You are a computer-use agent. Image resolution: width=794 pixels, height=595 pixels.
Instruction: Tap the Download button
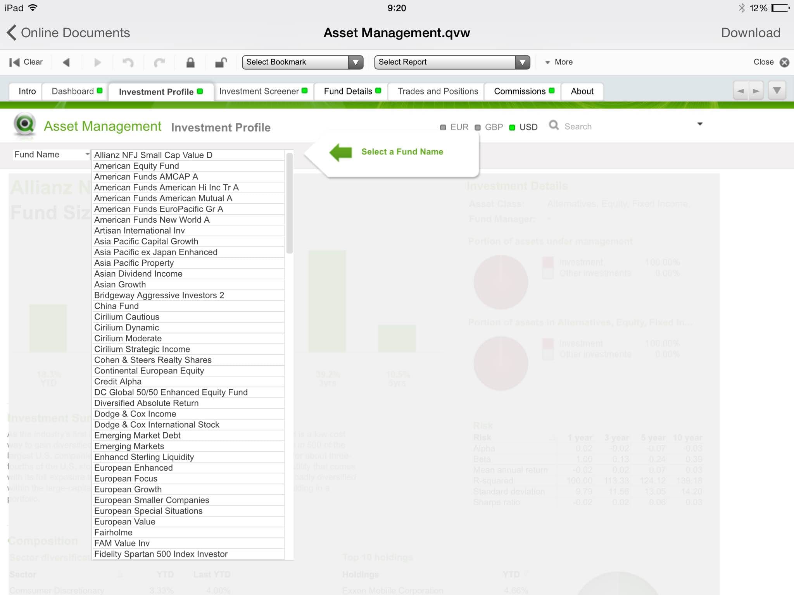[751, 33]
